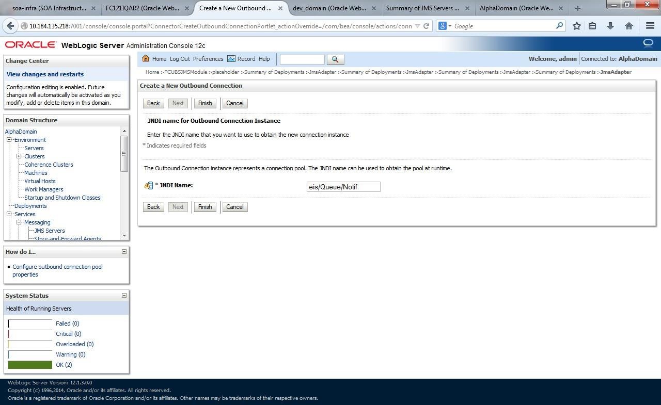Image resolution: width=661 pixels, height=405 pixels.
Task: Open the Preferences menu item
Action: (x=208, y=59)
